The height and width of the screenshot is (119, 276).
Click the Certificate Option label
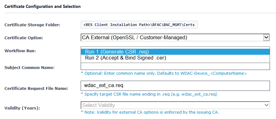point(24,38)
